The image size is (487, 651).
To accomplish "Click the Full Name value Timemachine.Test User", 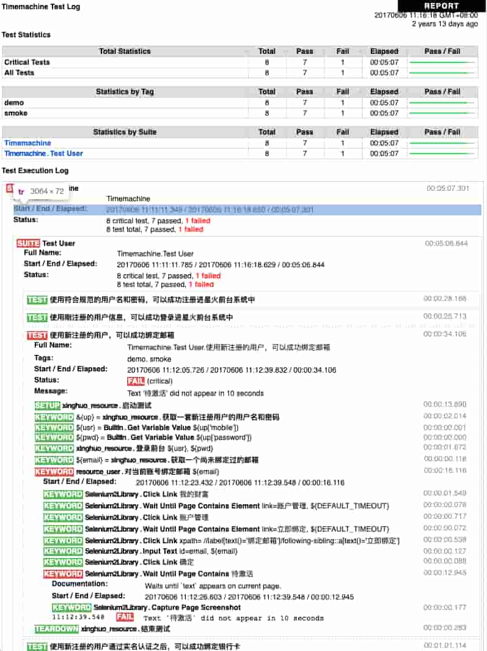I will point(155,254).
